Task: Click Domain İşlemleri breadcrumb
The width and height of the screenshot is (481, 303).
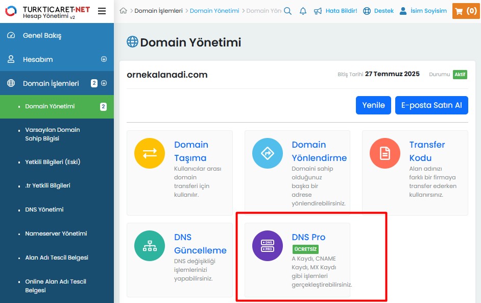Action: click(158, 11)
